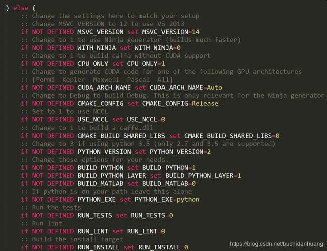Click the value '14' after MSVC_VERSION=

click(195, 32)
